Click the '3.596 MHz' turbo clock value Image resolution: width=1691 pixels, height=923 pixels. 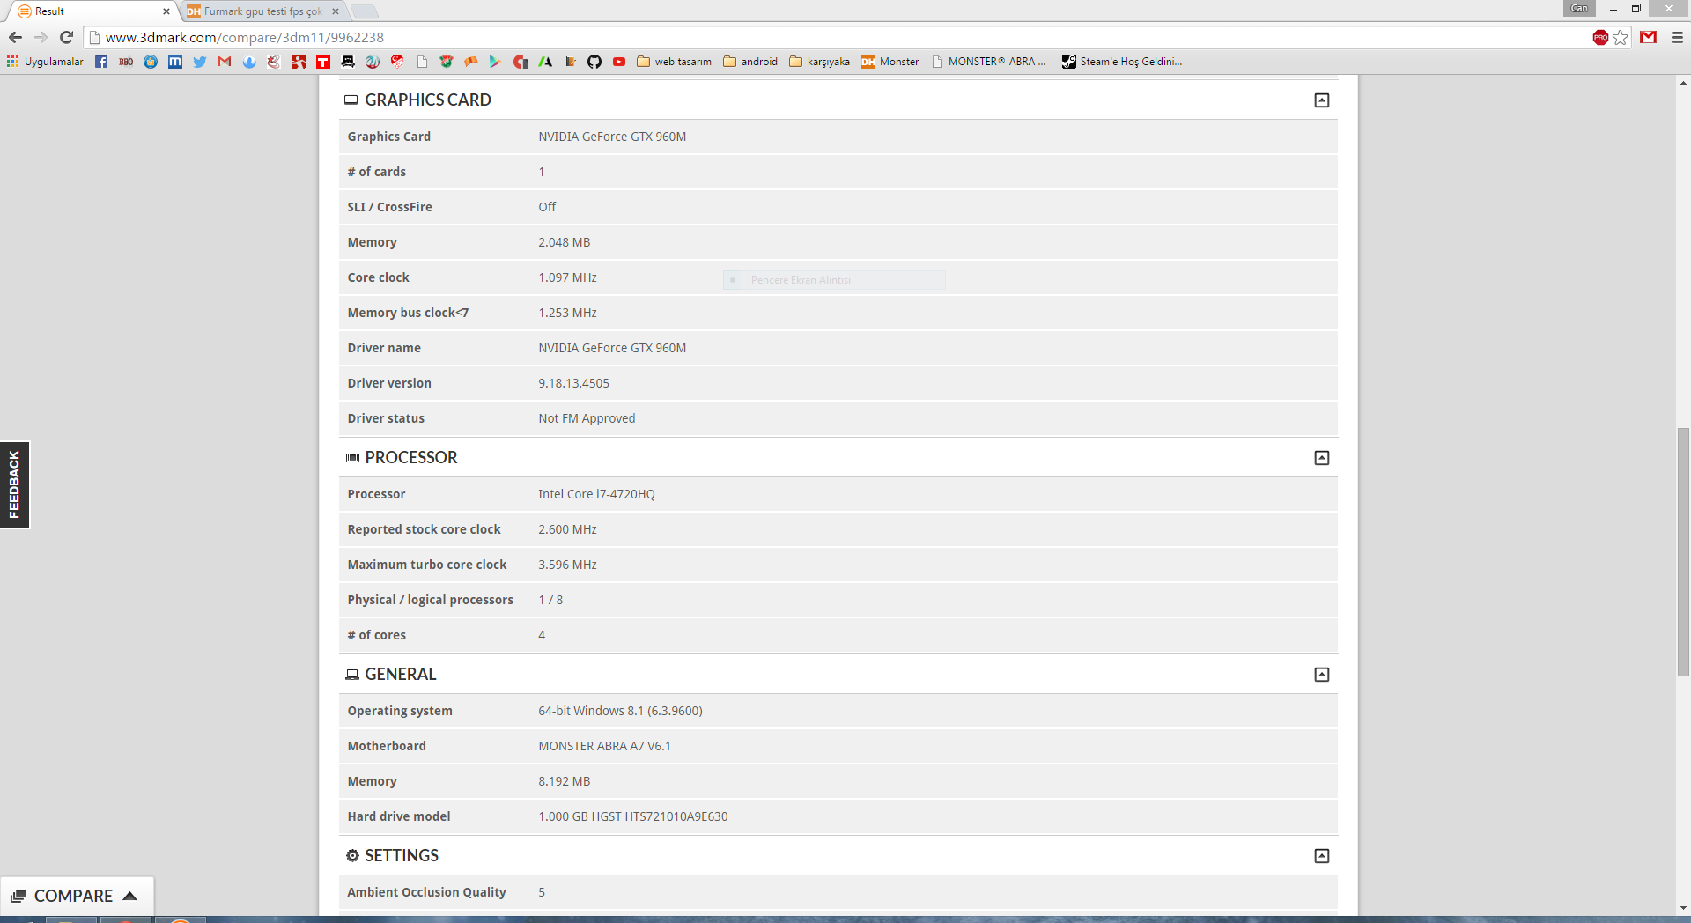pos(567,565)
